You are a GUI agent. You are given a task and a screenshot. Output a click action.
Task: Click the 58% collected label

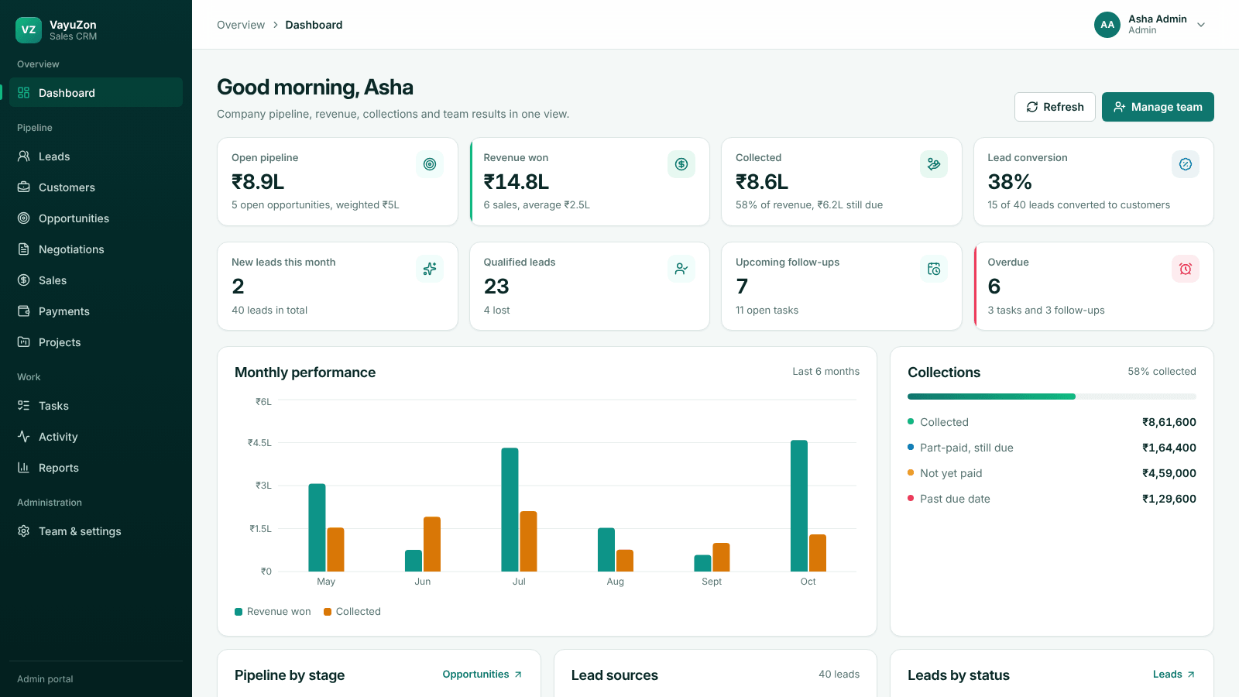tap(1162, 372)
